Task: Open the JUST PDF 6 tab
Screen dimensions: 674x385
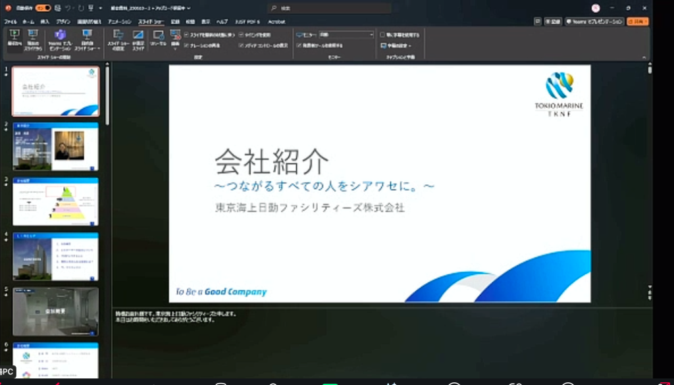Action: coord(247,22)
